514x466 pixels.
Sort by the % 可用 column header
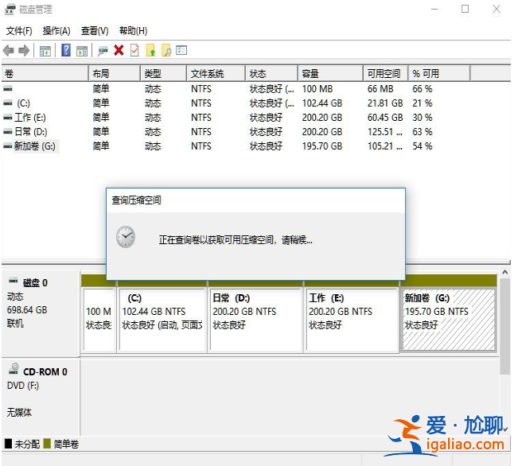pyautogui.click(x=439, y=73)
